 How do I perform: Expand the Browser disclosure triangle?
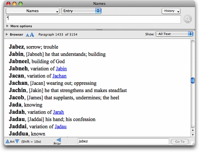[7, 34]
